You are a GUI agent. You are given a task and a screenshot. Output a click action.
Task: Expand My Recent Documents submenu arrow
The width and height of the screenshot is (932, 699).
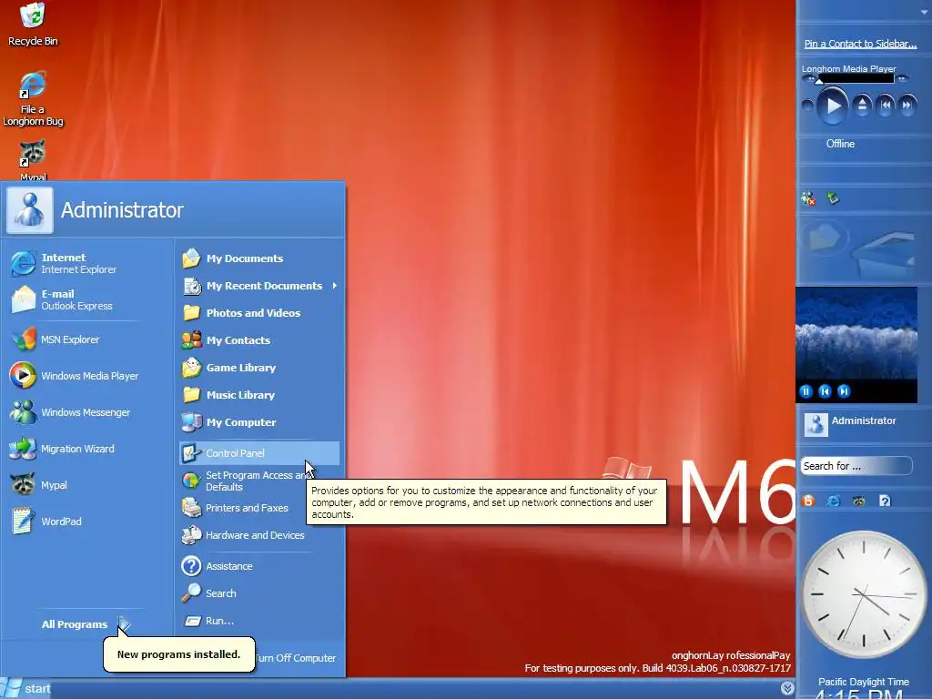(335, 286)
